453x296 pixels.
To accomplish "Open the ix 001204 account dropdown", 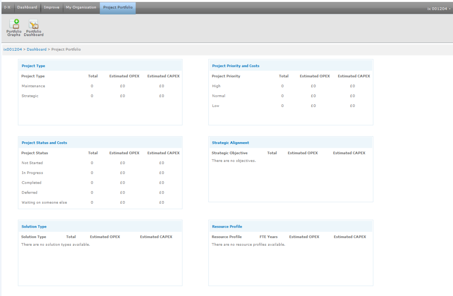I will pos(438,8).
